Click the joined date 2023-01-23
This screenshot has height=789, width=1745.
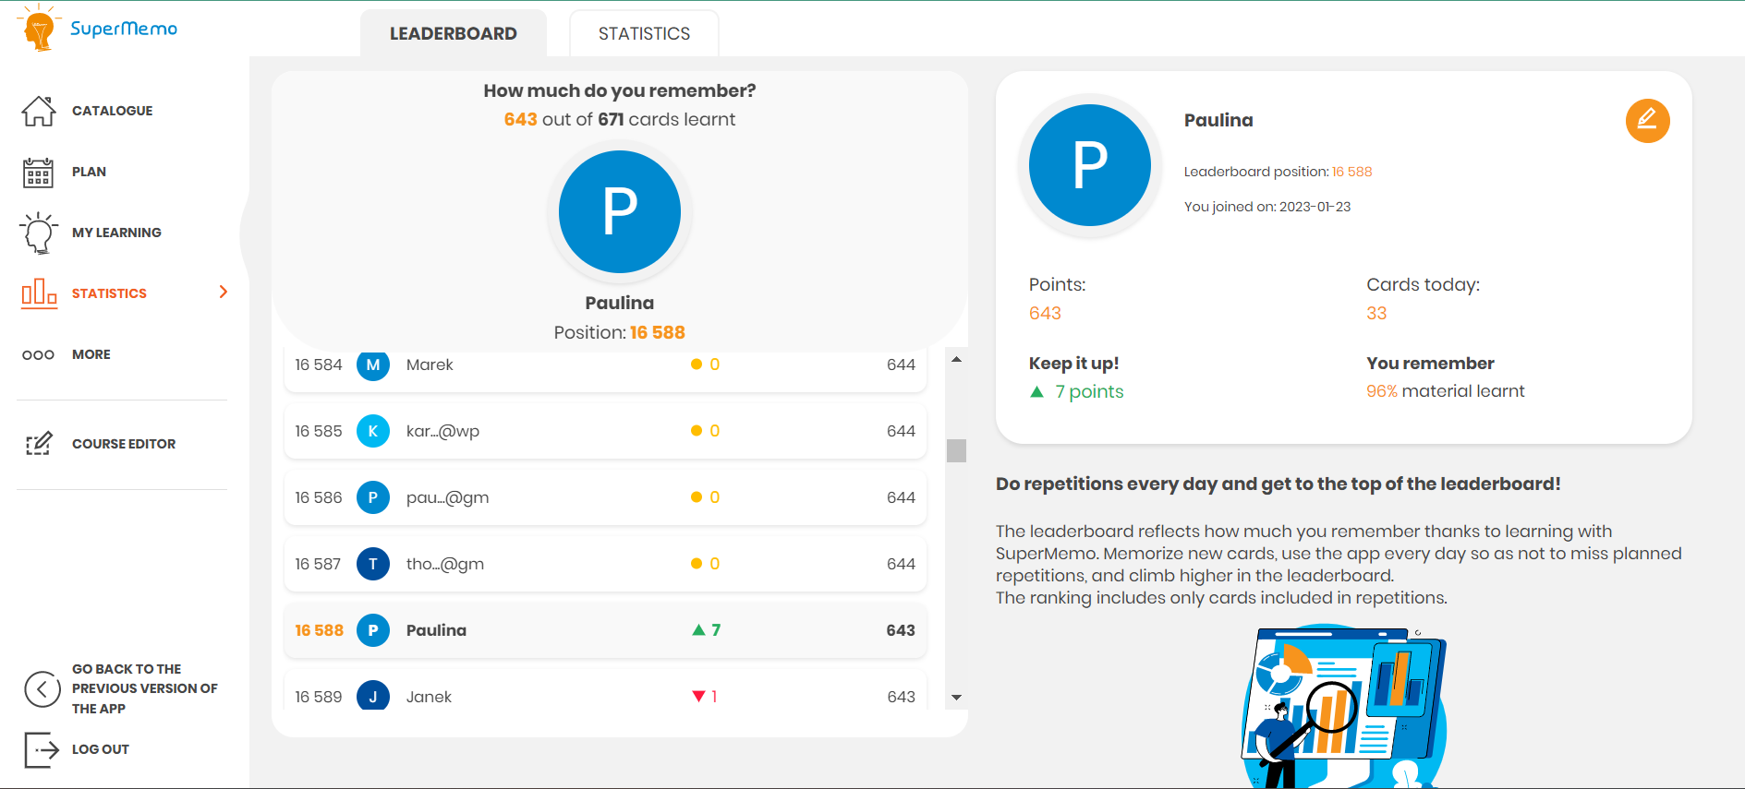(x=1315, y=207)
